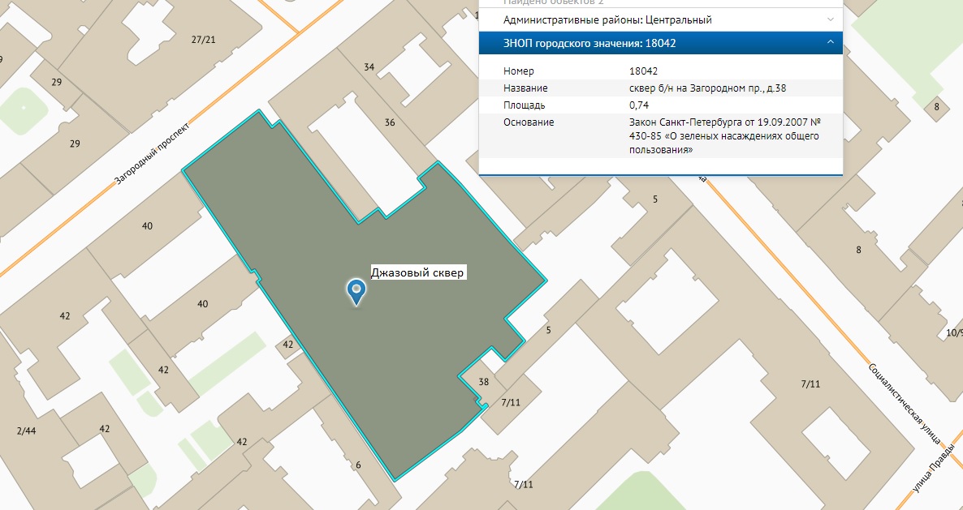Click the Площадь value 0,74
Image resolution: width=963 pixels, height=510 pixels.
(x=638, y=105)
